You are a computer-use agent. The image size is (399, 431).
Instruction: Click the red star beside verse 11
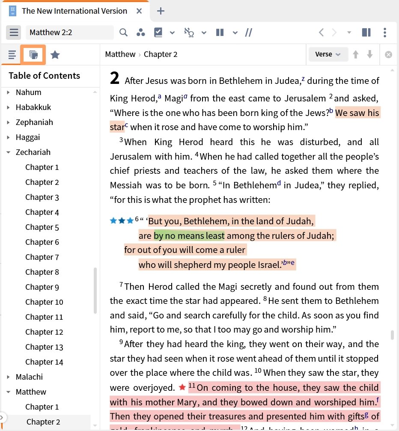182,387
